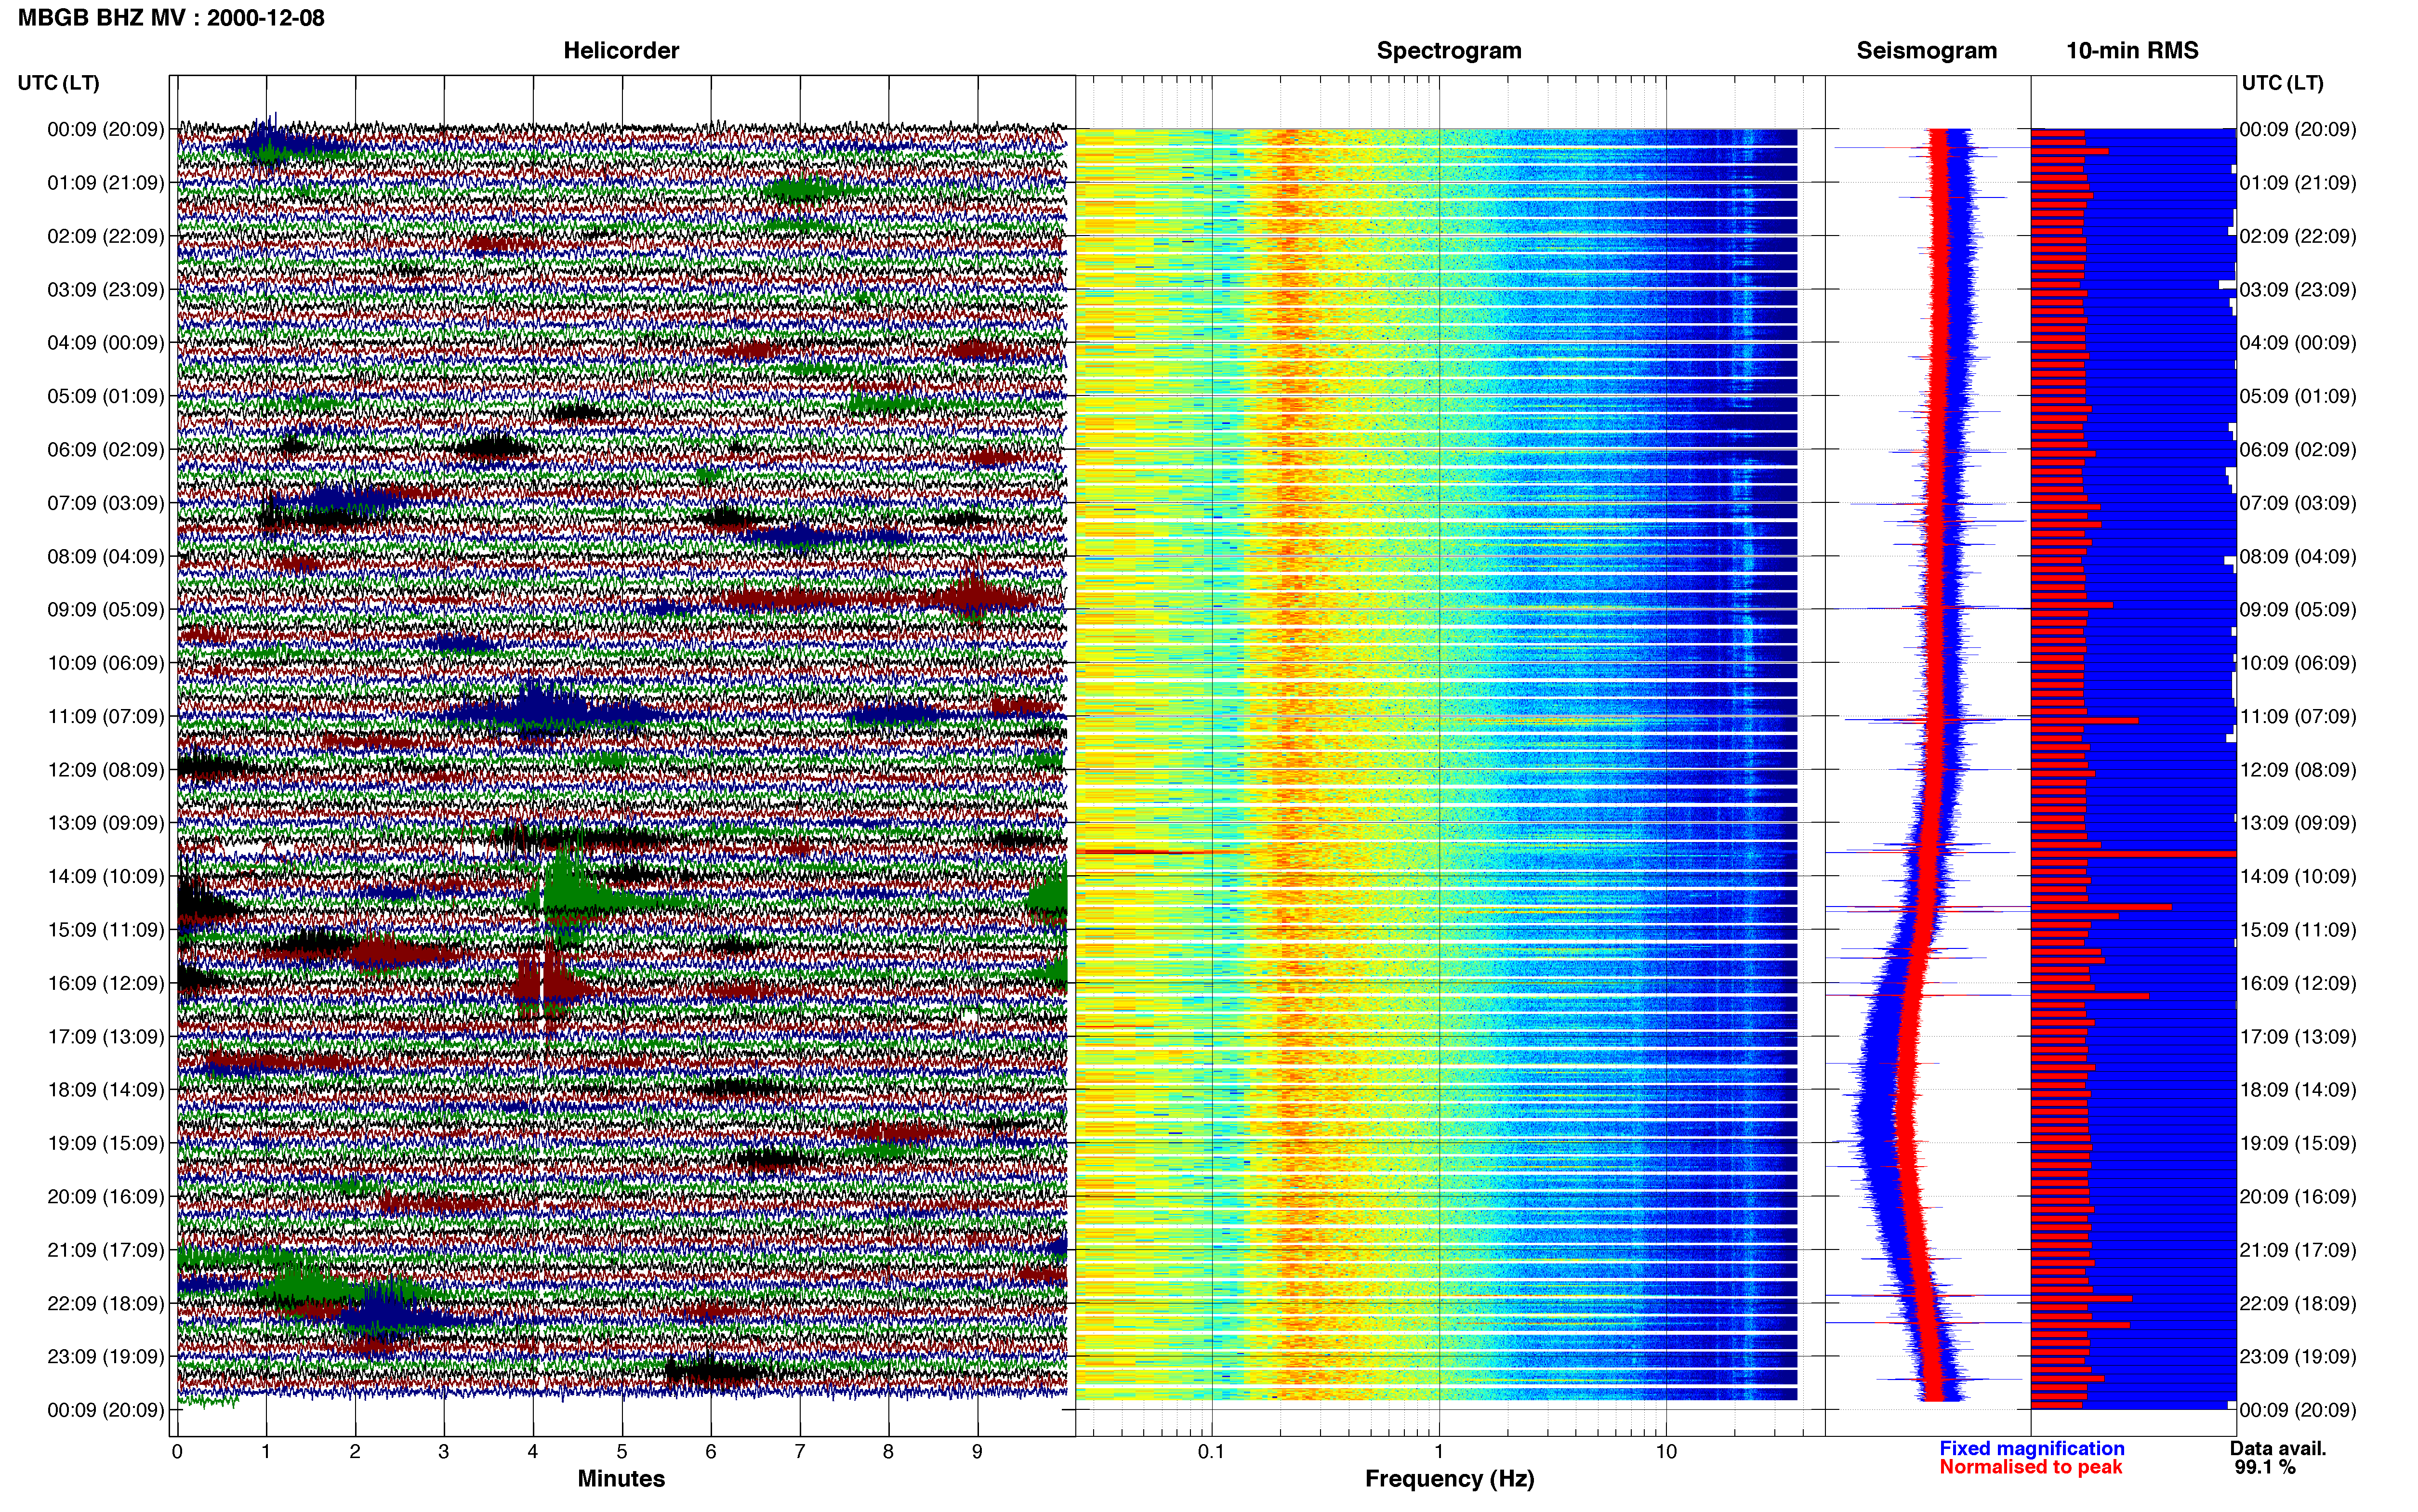Click right-side time label 14:09 (10:09)
Image resolution: width=2418 pixels, height=1512 pixels.
pos(2298,877)
